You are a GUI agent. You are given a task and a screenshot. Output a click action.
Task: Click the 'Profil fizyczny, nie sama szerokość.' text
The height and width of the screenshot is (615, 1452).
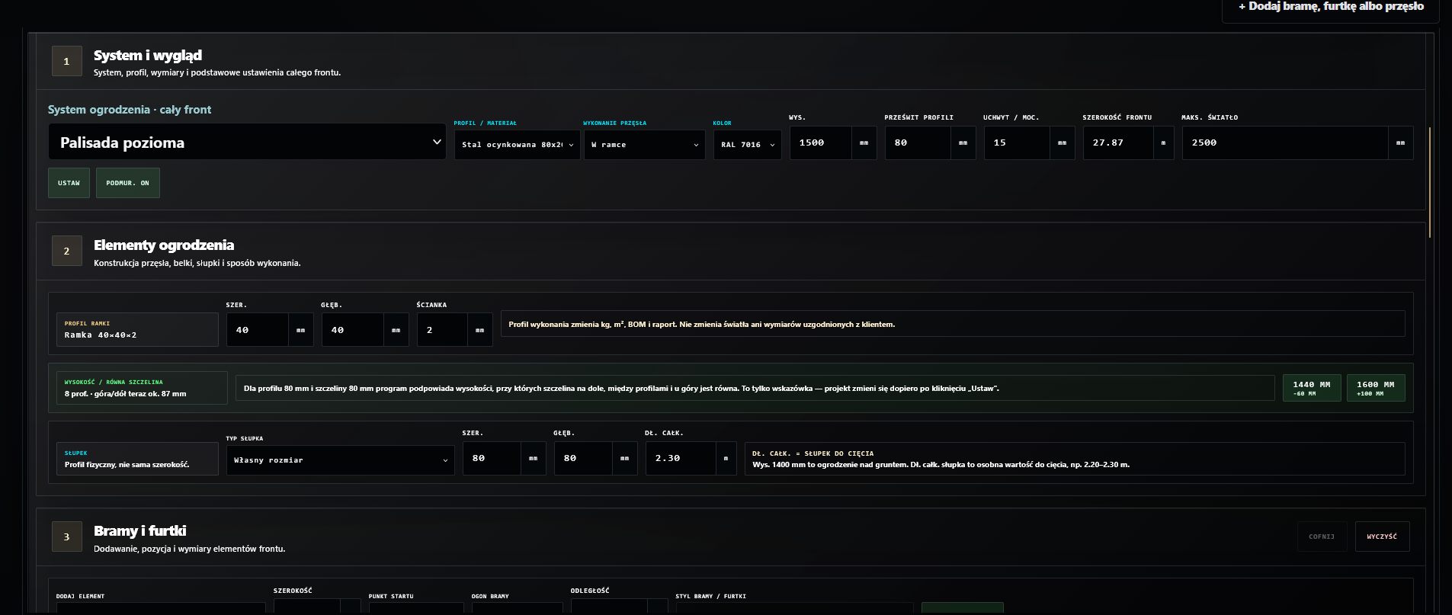point(127,465)
